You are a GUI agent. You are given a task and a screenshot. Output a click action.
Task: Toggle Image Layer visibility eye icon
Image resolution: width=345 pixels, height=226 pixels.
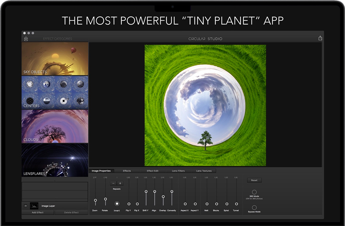point(26,206)
